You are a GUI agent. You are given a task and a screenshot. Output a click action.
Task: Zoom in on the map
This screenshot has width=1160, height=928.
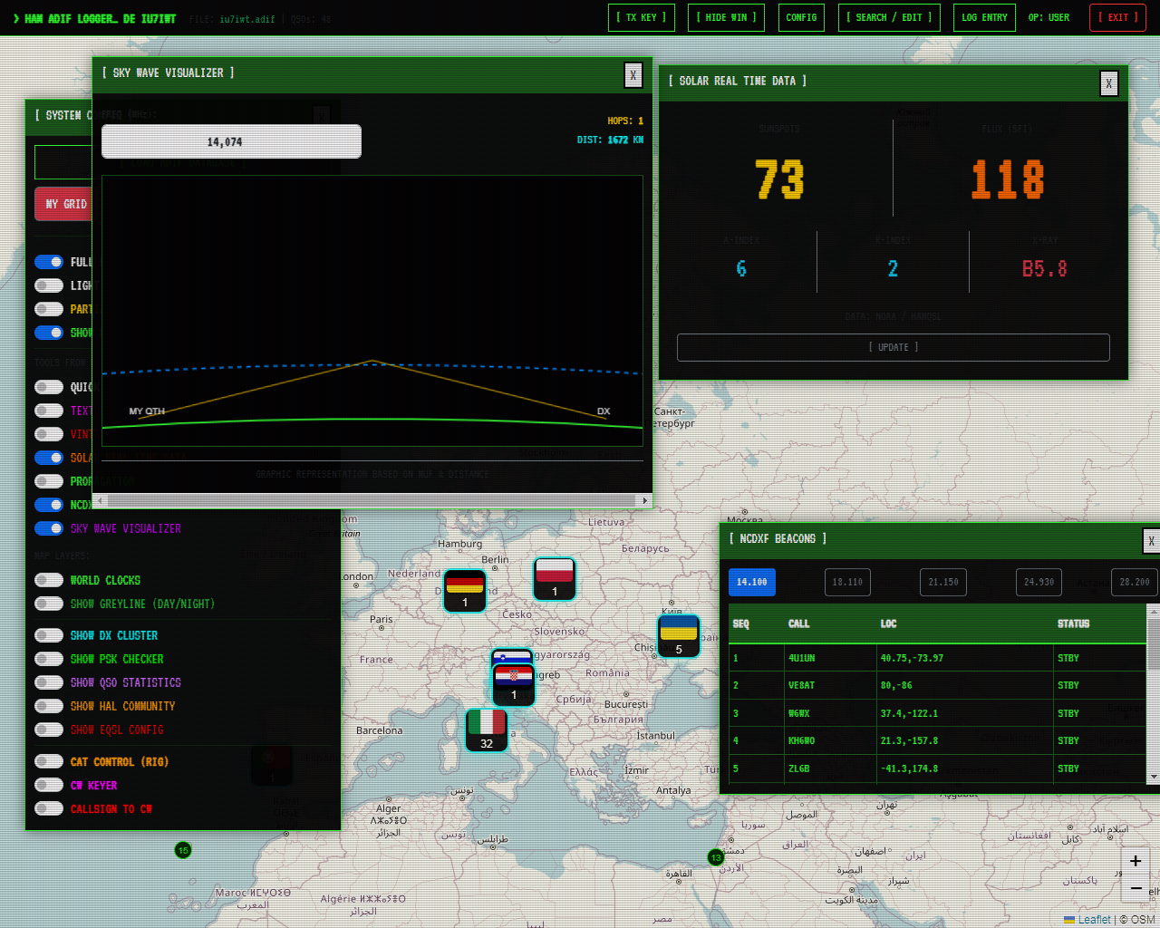pos(1136,861)
